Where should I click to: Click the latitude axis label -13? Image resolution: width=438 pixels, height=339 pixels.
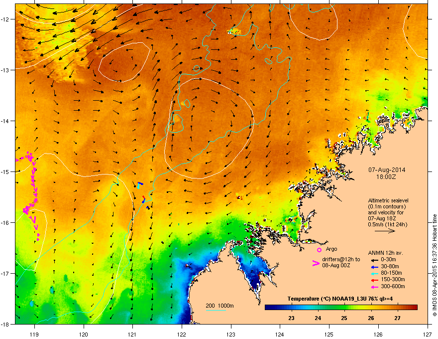[5, 70]
